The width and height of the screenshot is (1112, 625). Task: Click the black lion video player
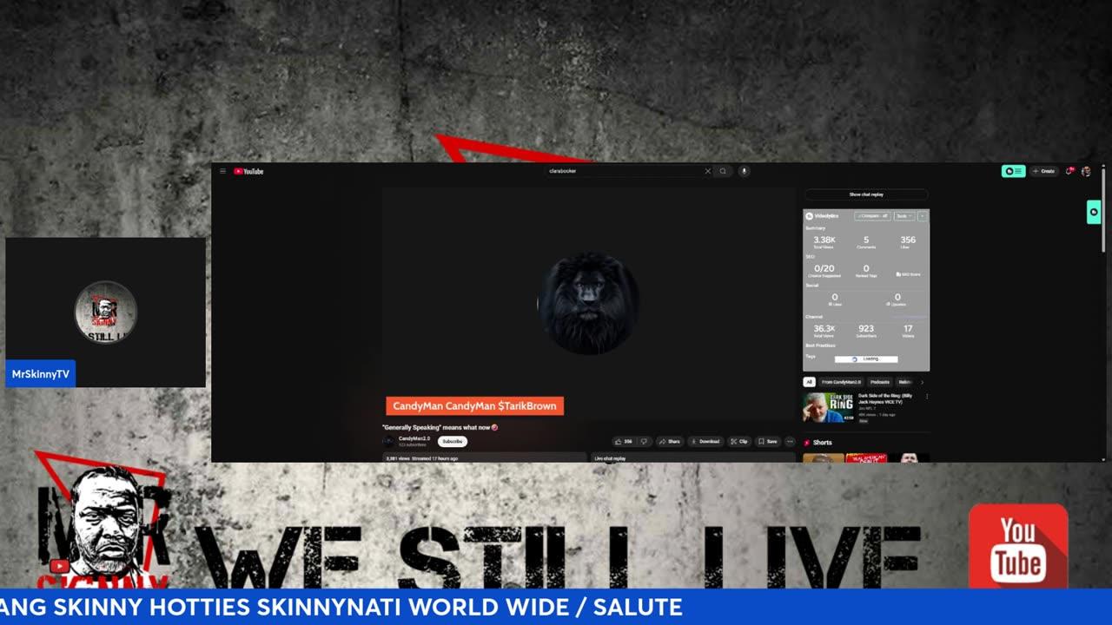point(589,302)
